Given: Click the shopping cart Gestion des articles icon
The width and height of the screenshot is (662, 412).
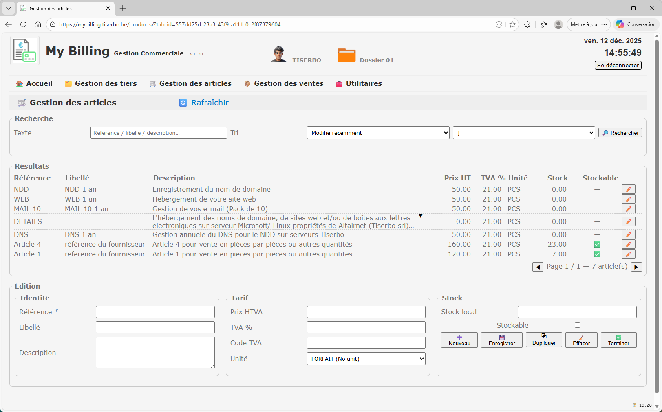Looking at the screenshot, I should [152, 83].
